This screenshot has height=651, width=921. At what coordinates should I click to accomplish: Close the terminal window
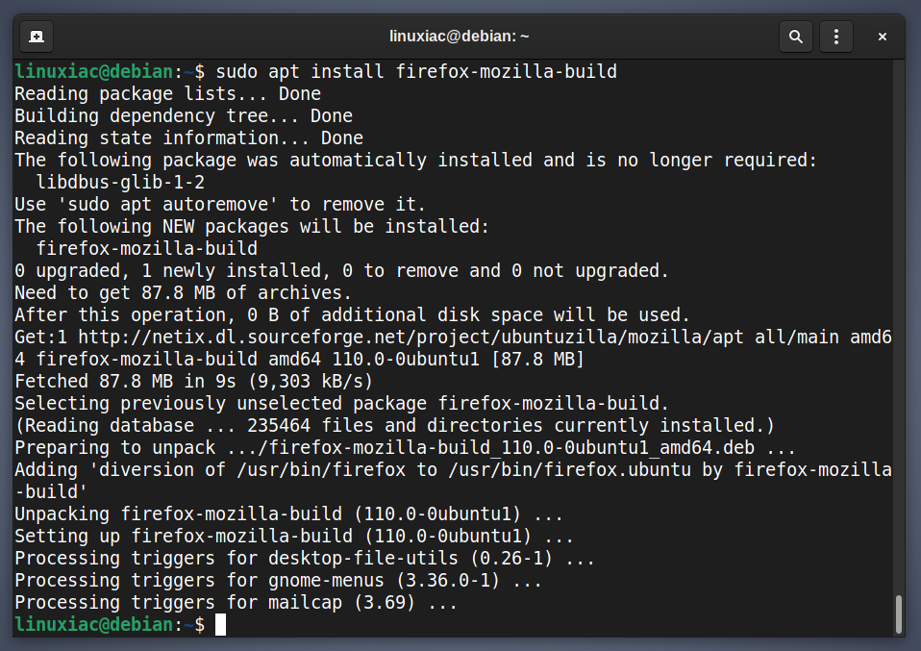pos(882,37)
